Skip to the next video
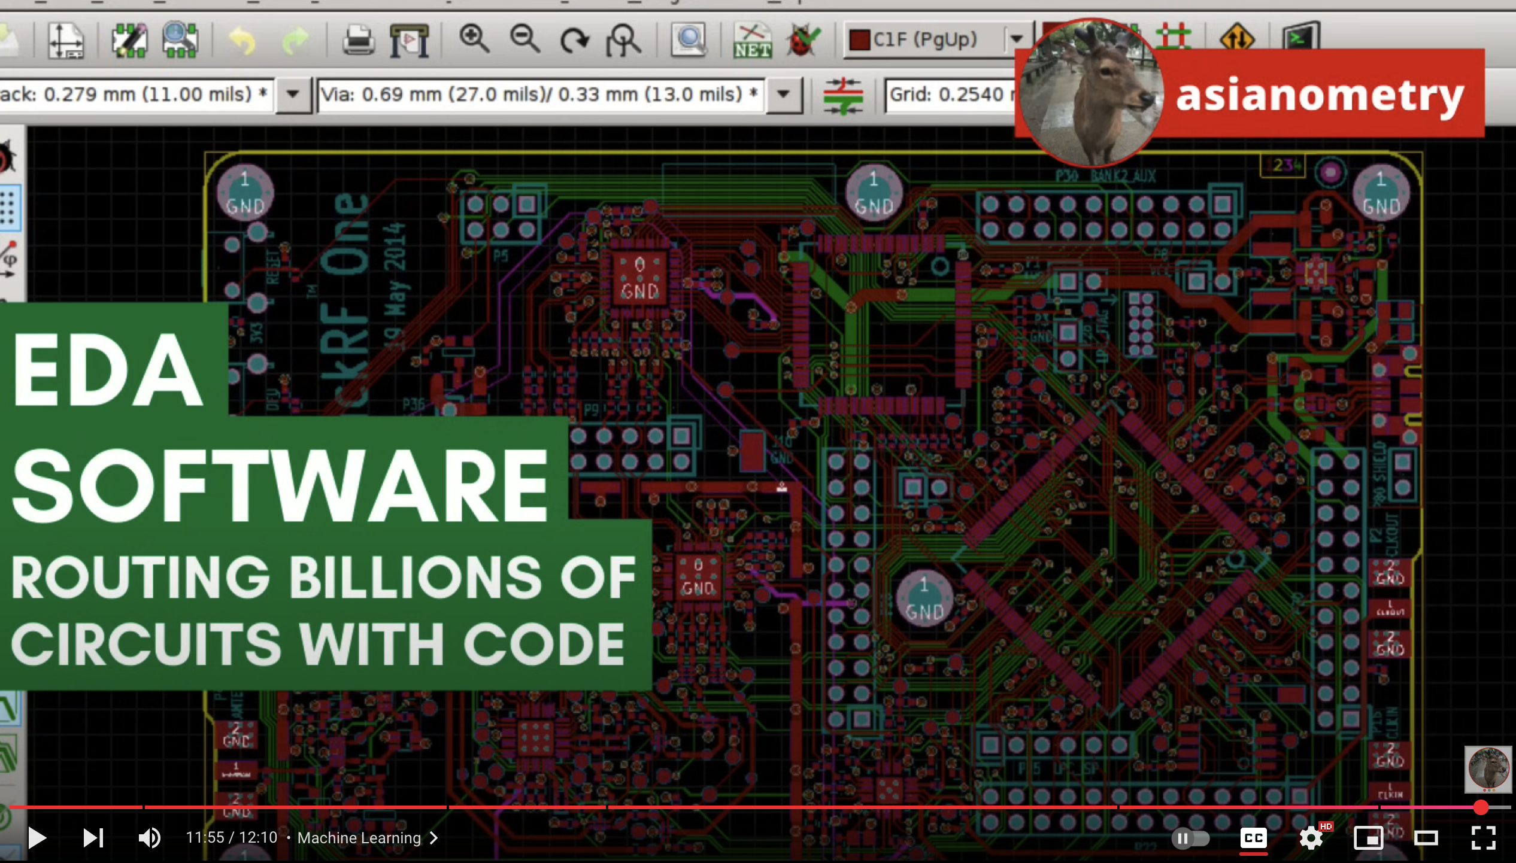 click(93, 838)
